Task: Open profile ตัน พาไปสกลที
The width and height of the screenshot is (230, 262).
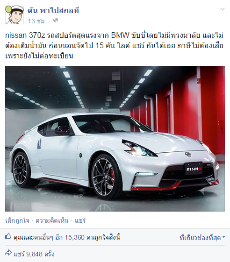Action: point(53,11)
